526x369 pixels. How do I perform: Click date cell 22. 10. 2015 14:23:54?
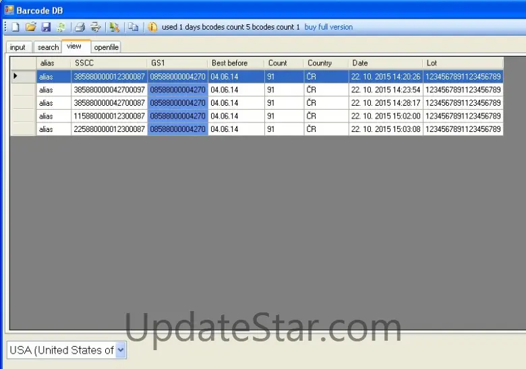(x=386, y=90)
